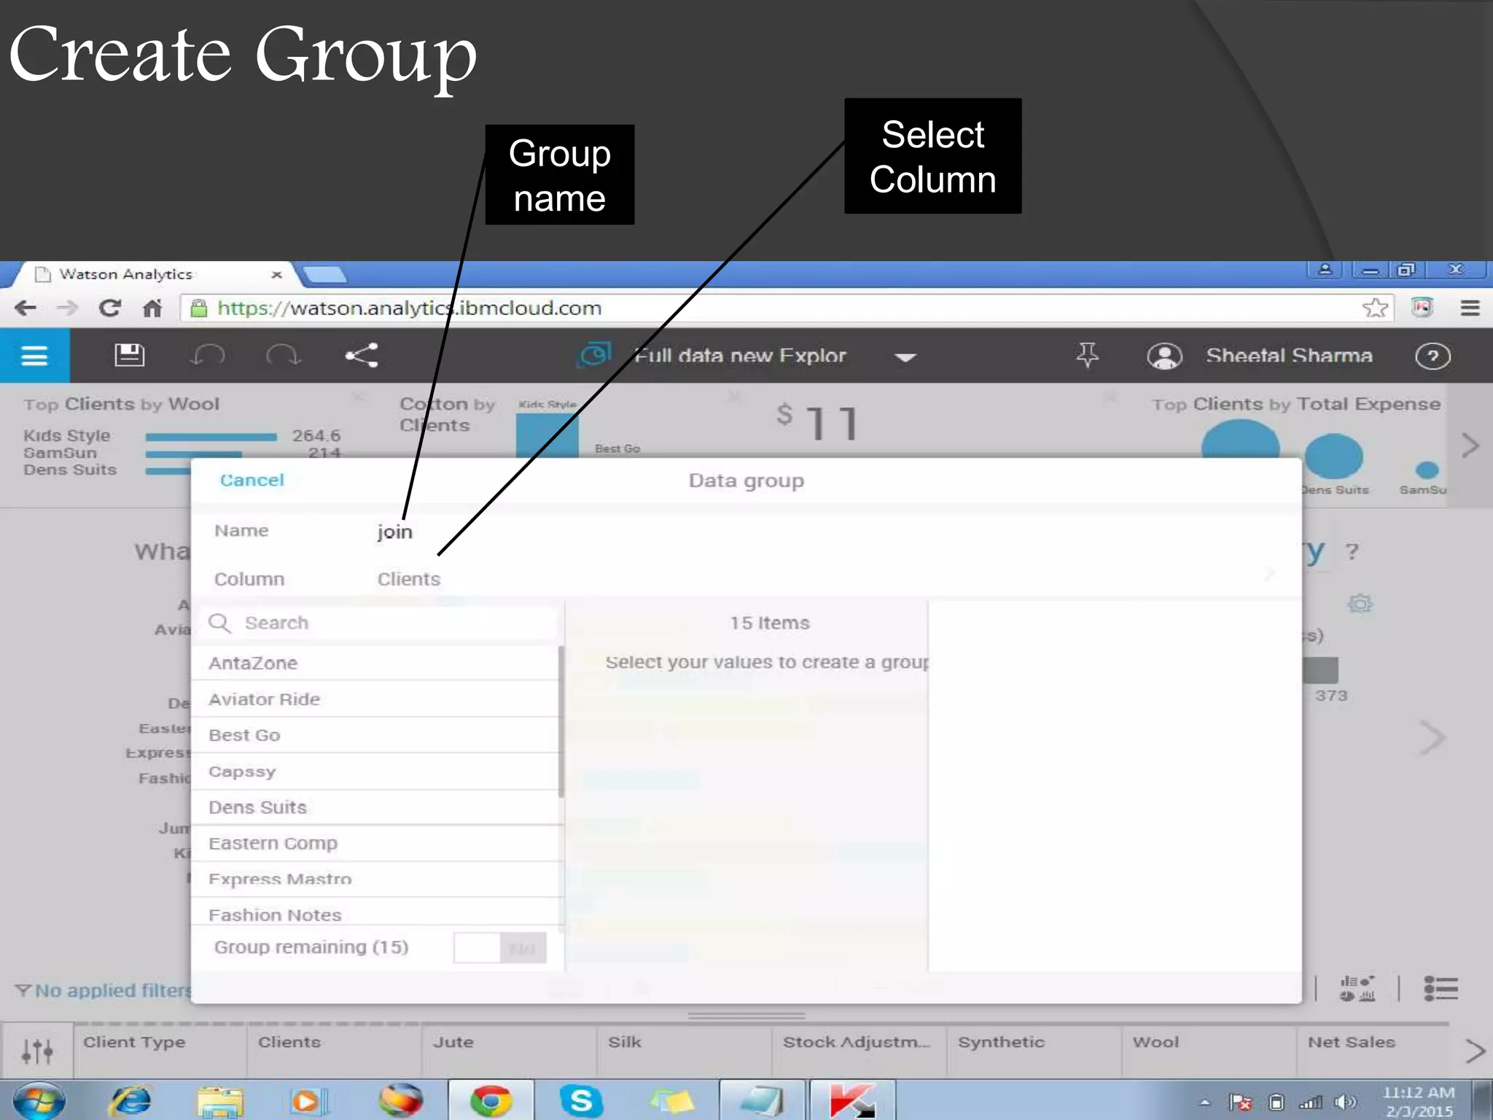Click the share icon in toolbar
This screenshot has width=1493, height=1120.
click(x=362, y=355)
